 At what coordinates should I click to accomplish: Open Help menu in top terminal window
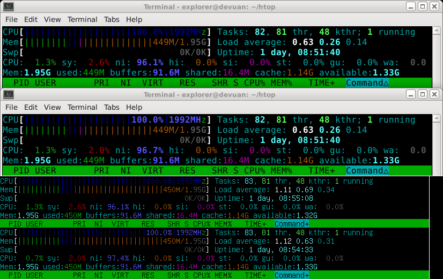pyautogui.click(x=134, y=19)
